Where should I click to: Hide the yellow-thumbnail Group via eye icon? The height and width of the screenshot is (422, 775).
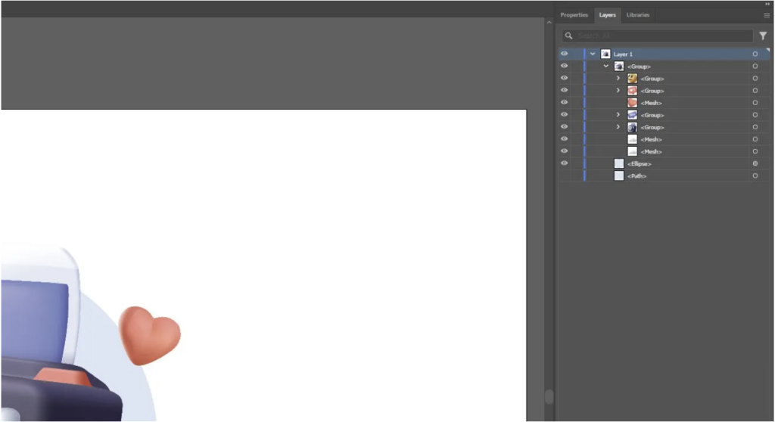[x=564, y=78]
